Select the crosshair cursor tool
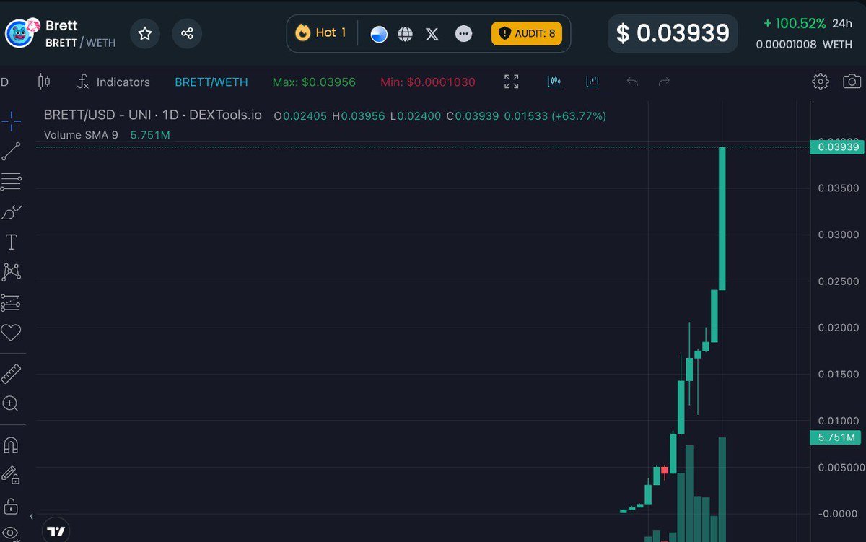The height and width of the screenshot is (542, 866). point(11,121)
